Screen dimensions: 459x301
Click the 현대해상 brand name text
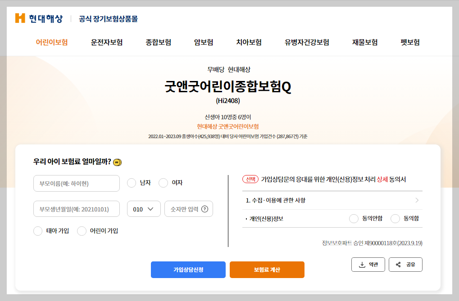coord(45,18)
